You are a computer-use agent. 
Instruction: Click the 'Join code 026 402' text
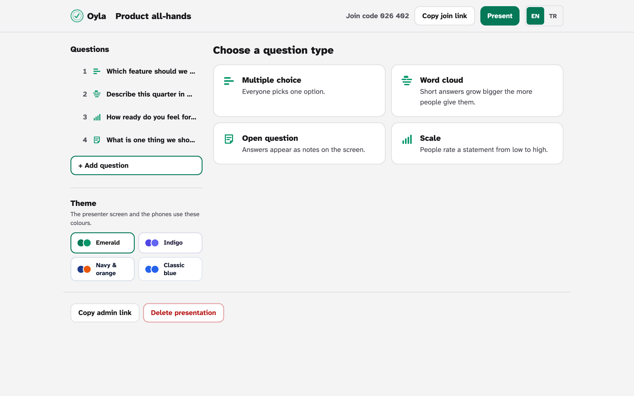(x=377, y=16)
